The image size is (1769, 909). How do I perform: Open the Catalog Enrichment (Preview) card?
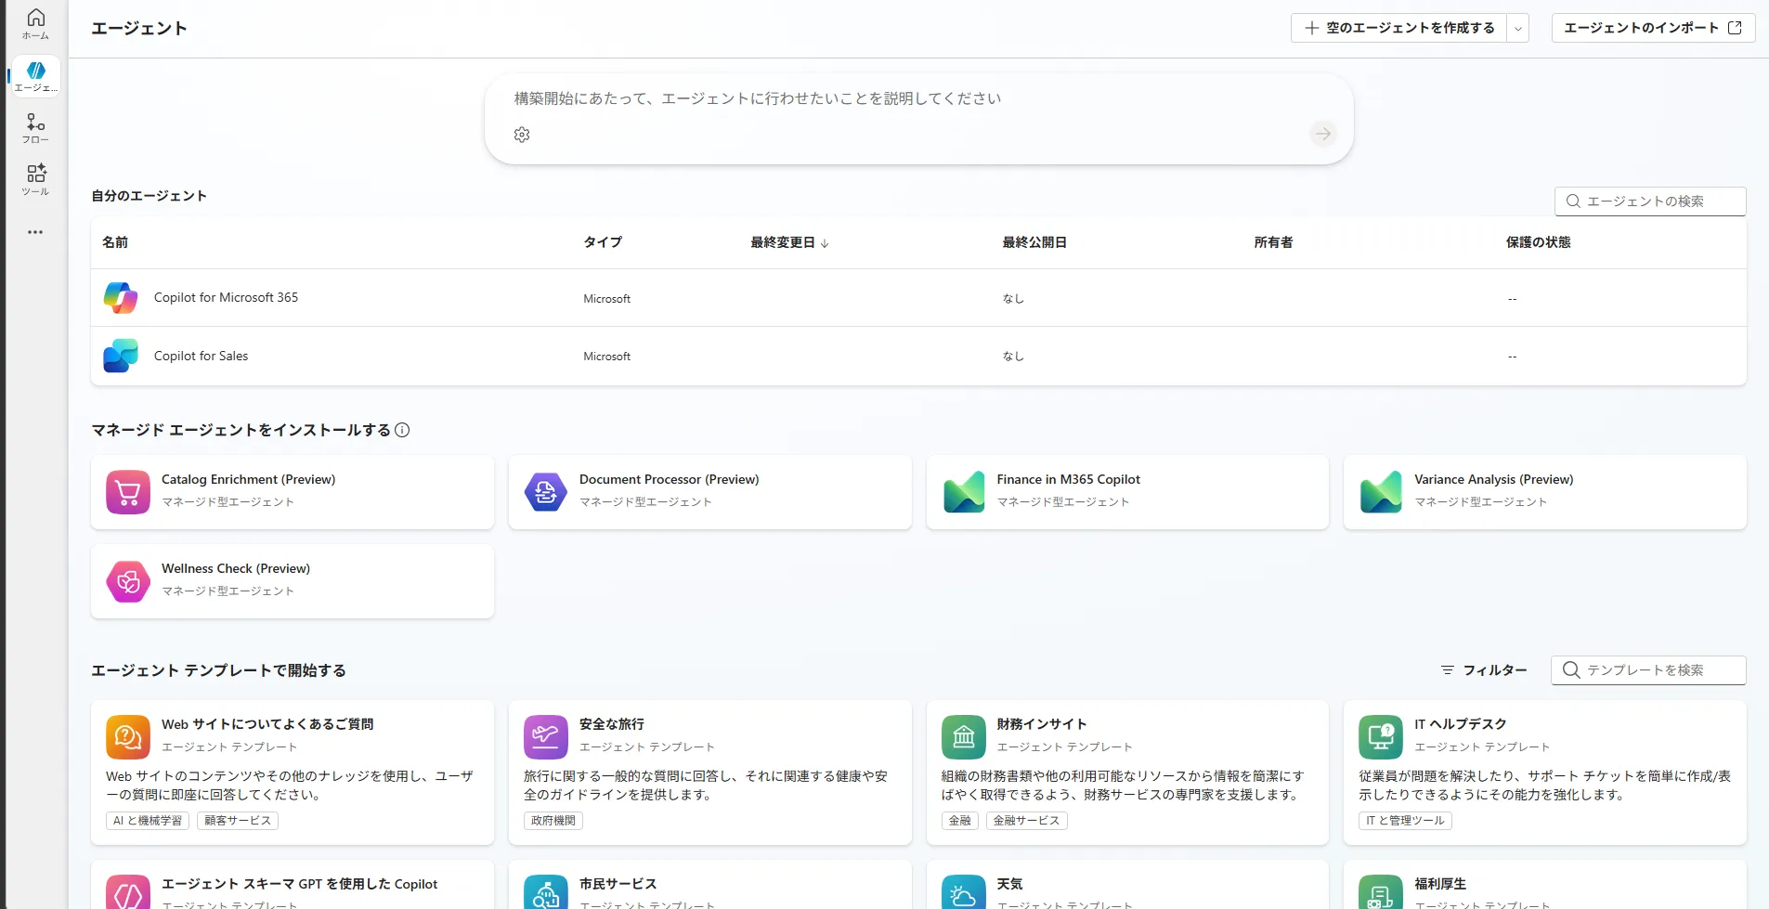(293, 492)
